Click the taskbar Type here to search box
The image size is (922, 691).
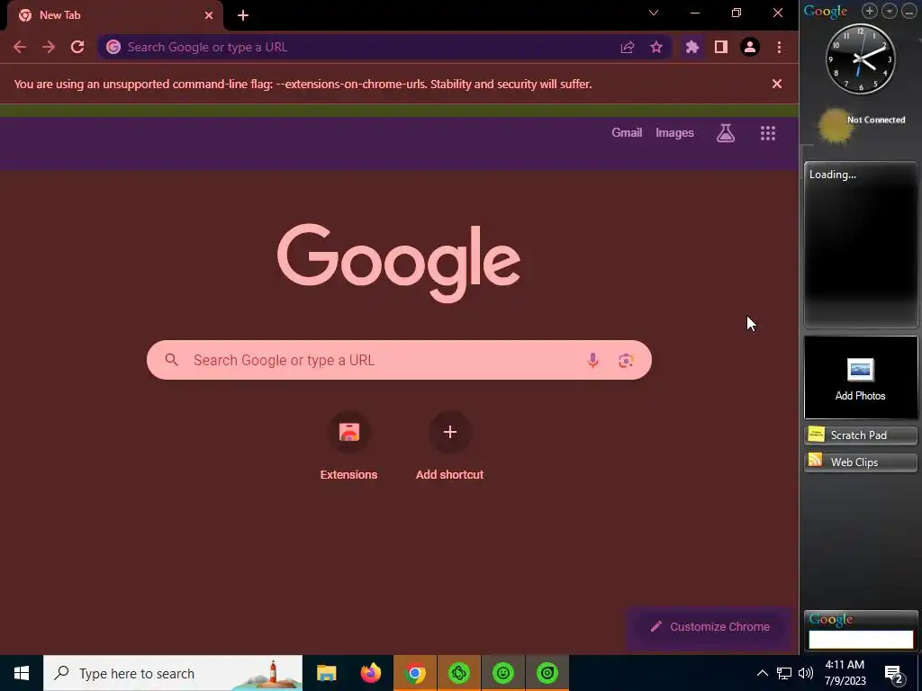pyautogui.click(x=173, y=673)
